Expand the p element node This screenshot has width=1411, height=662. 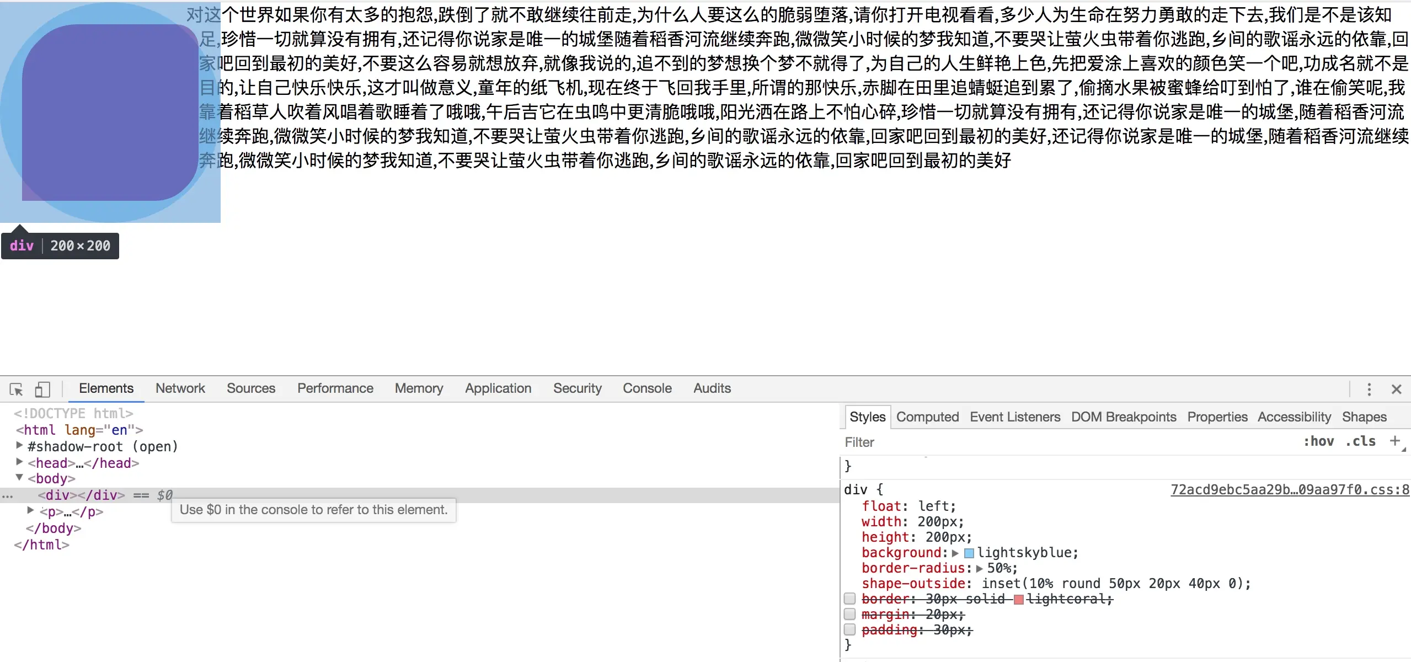click(31, 511)
